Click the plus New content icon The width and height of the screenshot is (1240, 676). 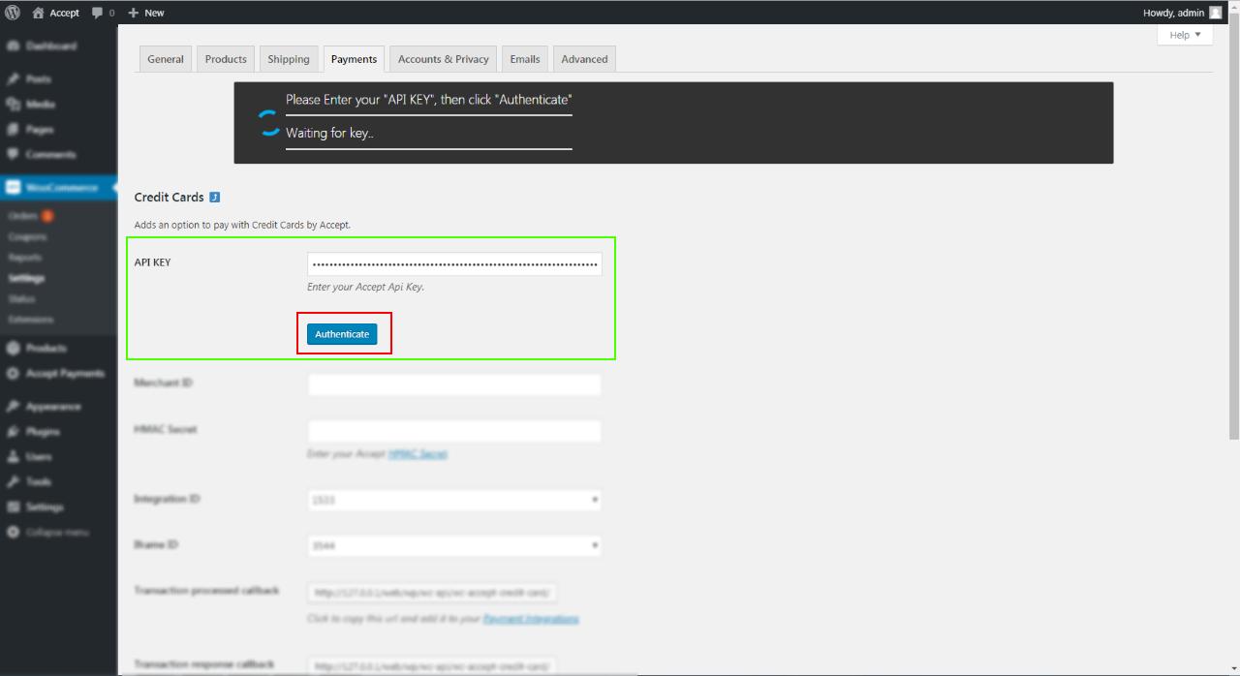point(134,13)
